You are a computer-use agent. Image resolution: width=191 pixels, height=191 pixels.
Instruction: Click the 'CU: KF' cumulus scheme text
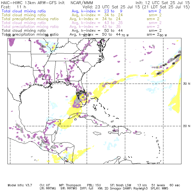coord(45,185)
